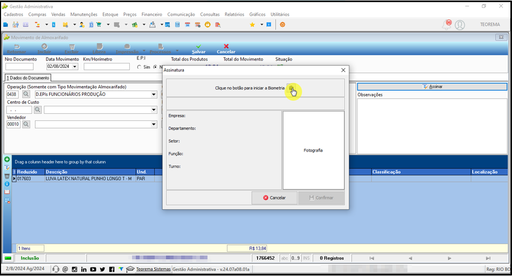
Task: Click the orange power icon in toolbar
Action: point(282,25)
